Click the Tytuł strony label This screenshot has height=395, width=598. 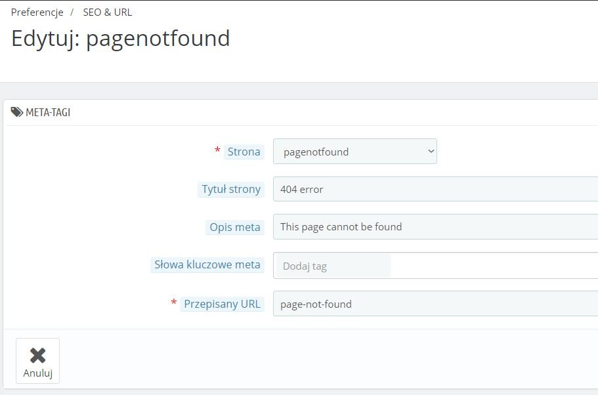pyautogui.click(x=231, y=189)
